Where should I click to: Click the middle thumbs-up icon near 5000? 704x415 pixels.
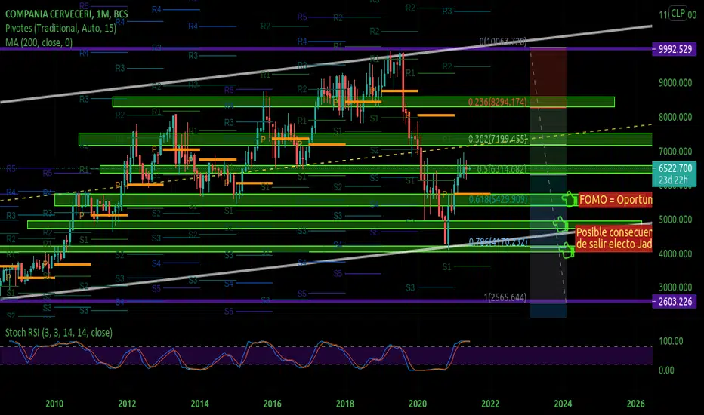(x=560, y=224)
